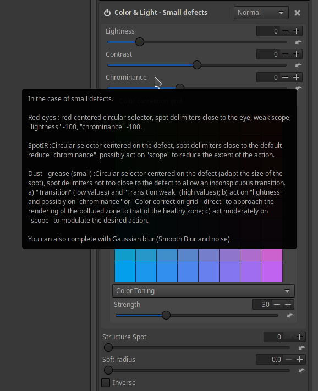Click the Lightness slider handle
Image resolution: width=318 pixels, height=391 pixels.
point(140,42)
